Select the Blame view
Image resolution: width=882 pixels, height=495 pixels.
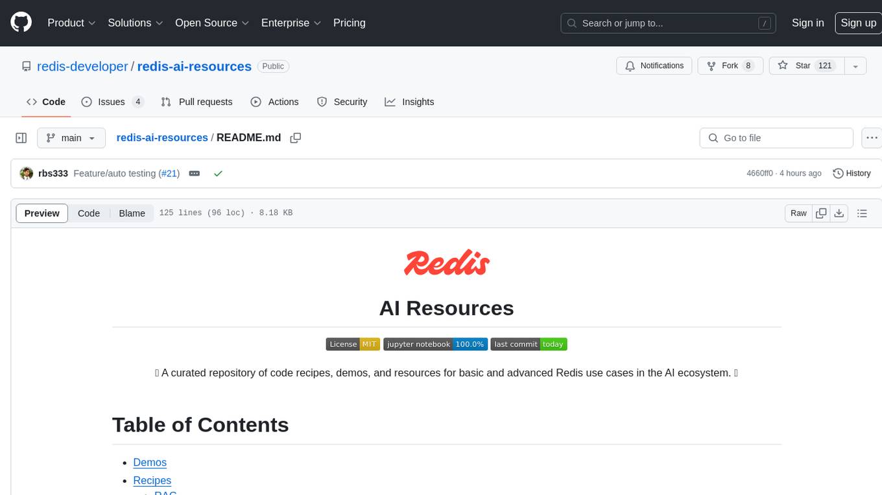point(132,213)
